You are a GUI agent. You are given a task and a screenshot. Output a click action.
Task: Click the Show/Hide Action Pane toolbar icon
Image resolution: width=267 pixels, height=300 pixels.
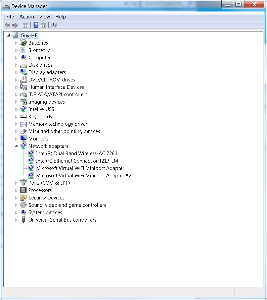click(x=44, y=25)
